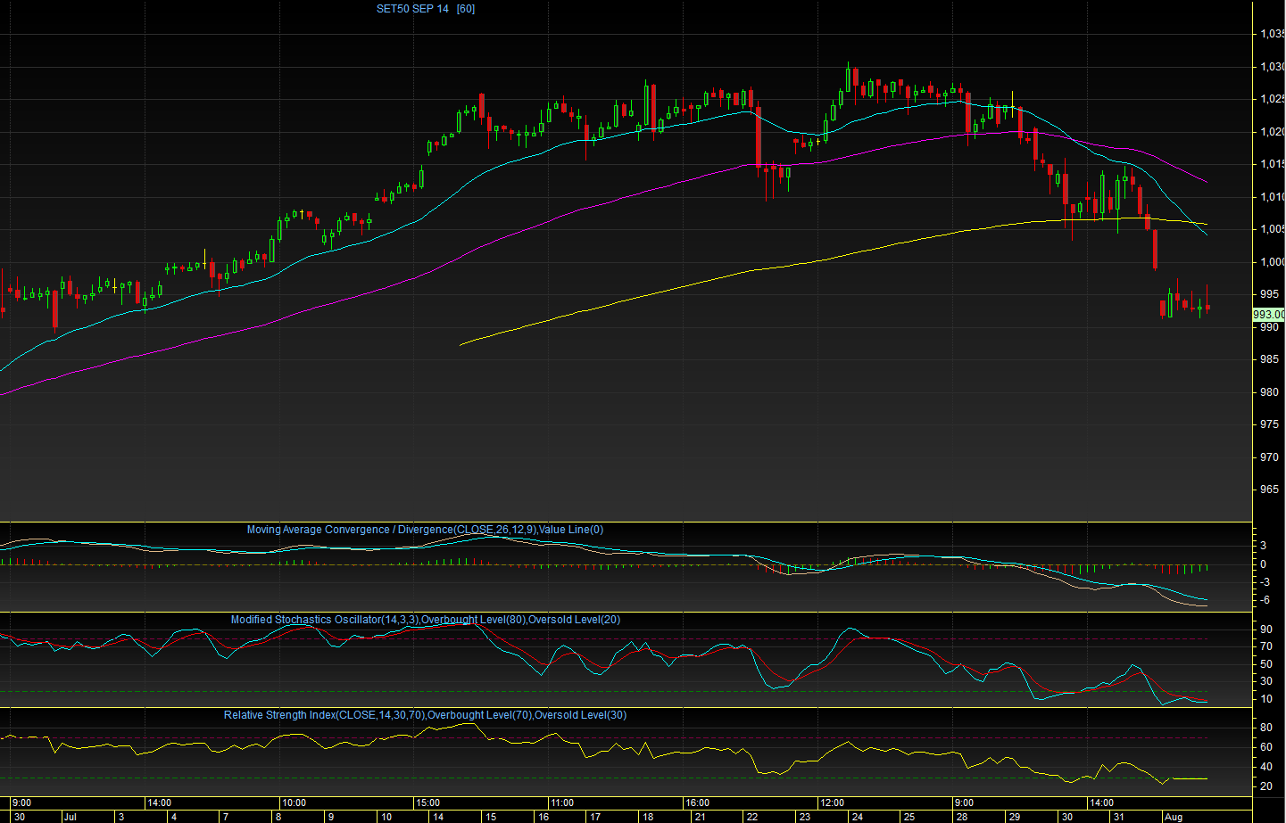Select the Modified Stochastics Oscillator indicator label
The height and width of the screenshot is (823, 1286).
(x=426, y=620)
